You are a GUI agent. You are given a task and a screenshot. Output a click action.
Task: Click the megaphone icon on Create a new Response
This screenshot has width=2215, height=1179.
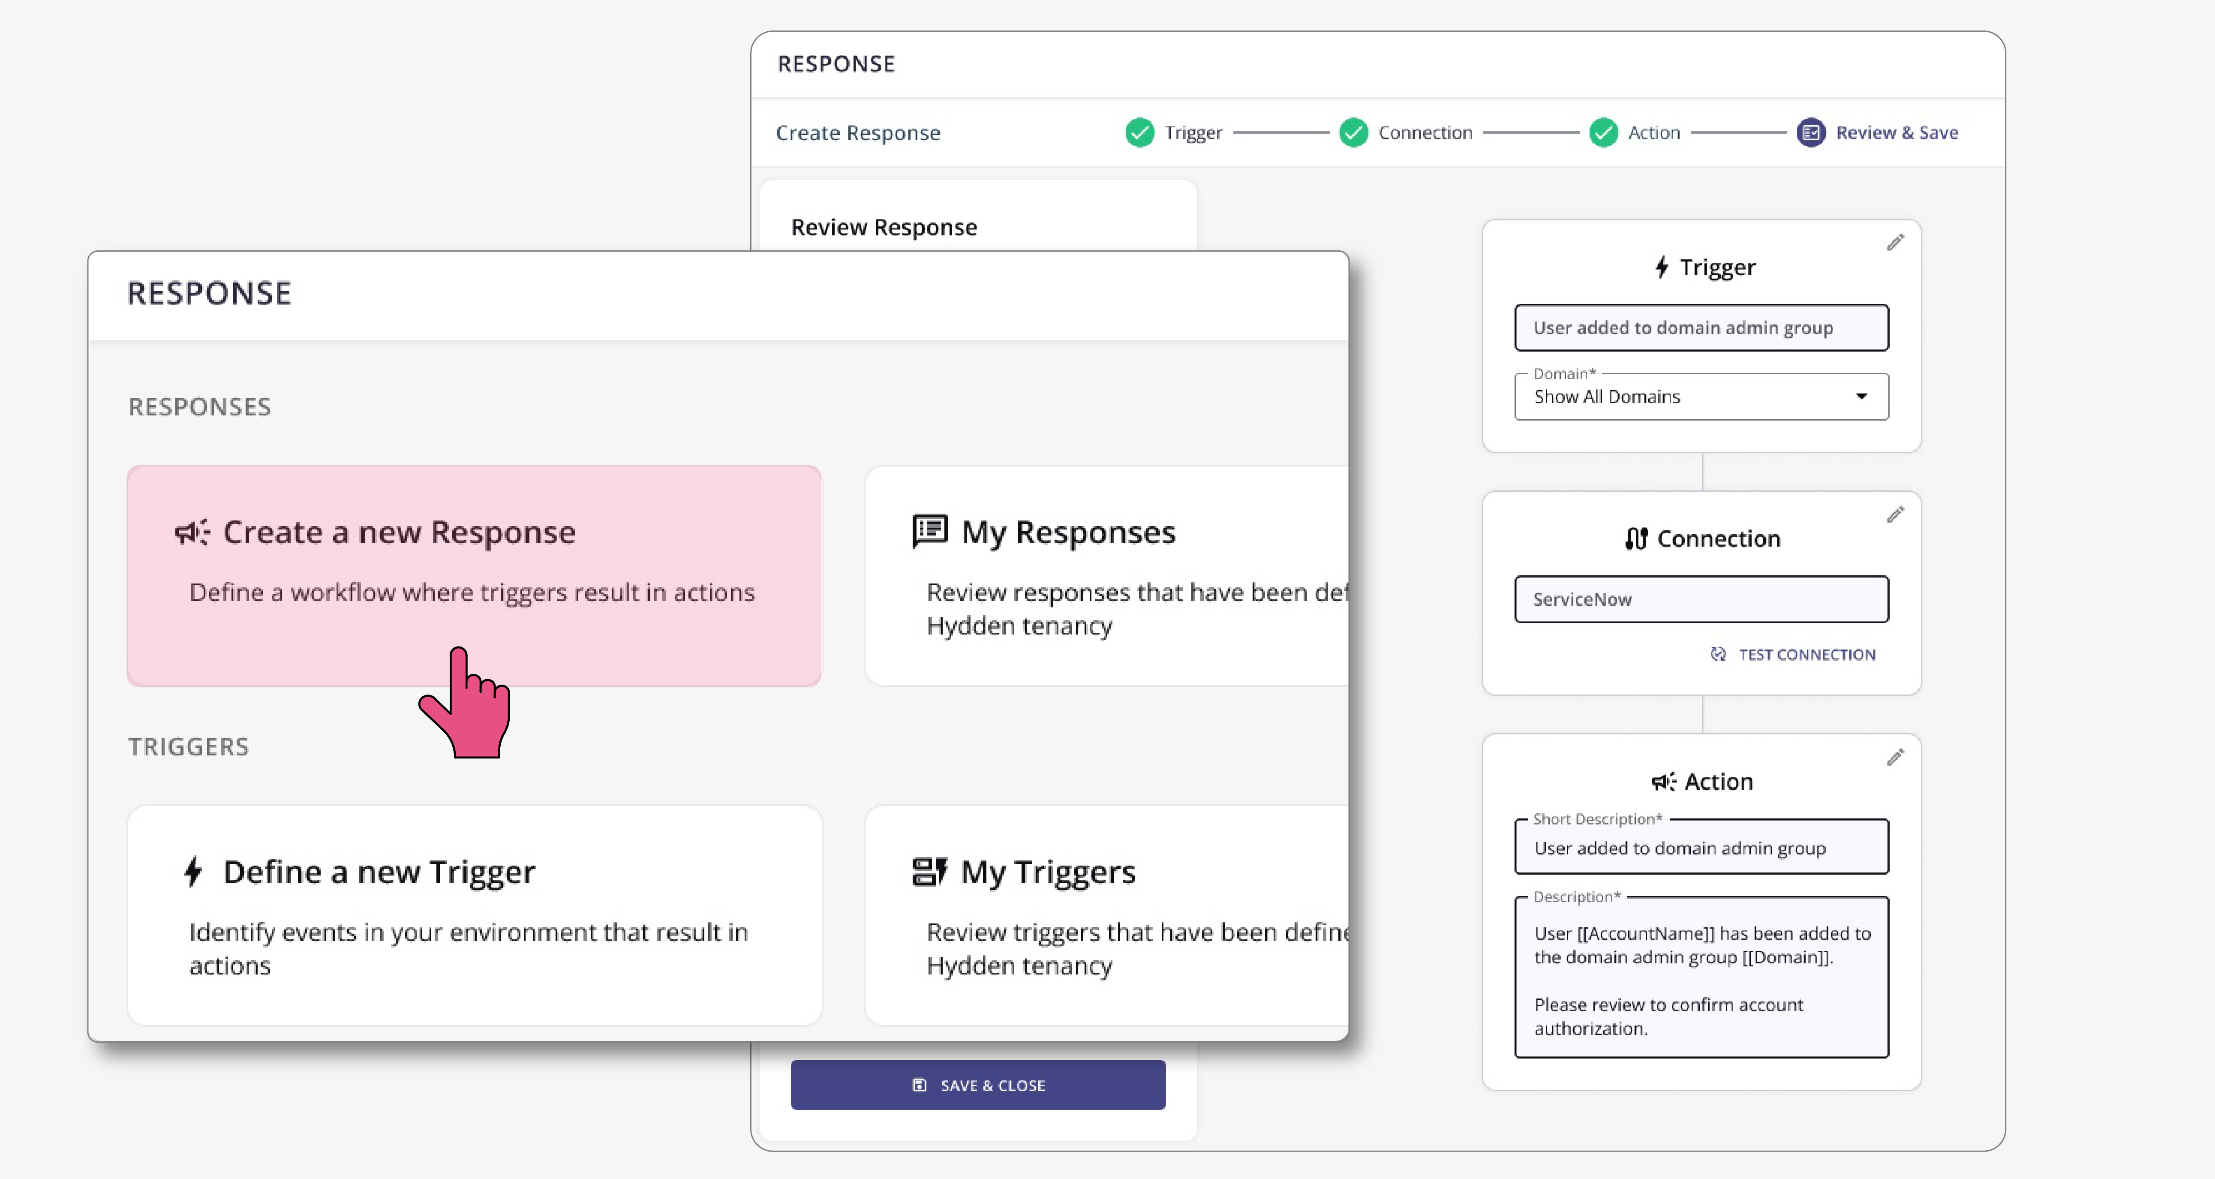pyautogui.click(x=192, y=532)
